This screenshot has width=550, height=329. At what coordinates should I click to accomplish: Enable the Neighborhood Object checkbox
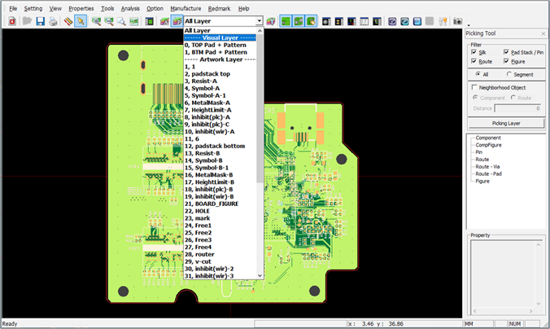click(x=474, y=86)
